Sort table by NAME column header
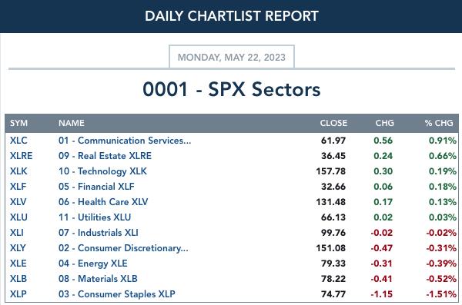The image size is (462, 305). click(72, 123)
